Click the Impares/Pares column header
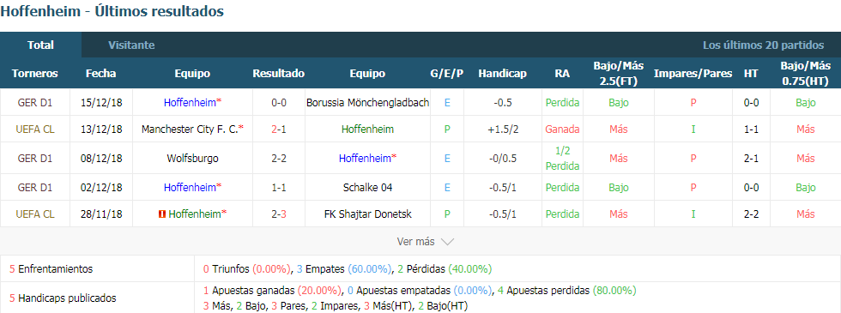This screenshot has width=841, height=313. pyautogui.click(x=693, y=74)
